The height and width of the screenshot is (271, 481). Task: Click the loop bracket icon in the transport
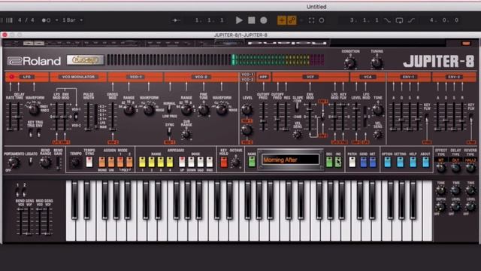point(311,20)
